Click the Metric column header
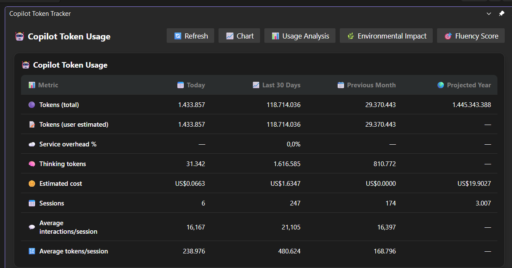Image resolution: width=512 pixels, height=268 pixels. [x=48, y=85]
